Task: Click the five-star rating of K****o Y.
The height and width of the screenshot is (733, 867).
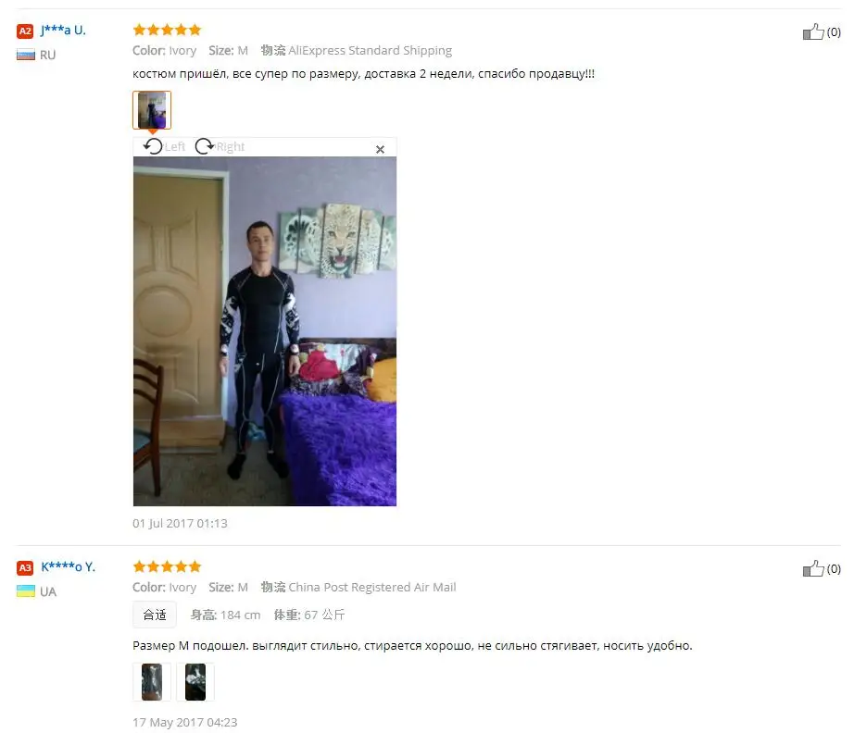Action: click(167, 566)
